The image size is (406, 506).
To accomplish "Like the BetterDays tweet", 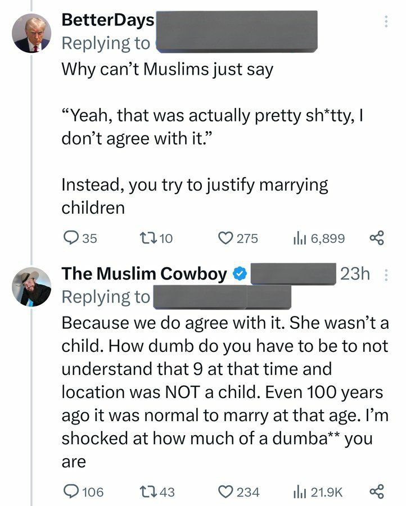I will tap(225, 238).
